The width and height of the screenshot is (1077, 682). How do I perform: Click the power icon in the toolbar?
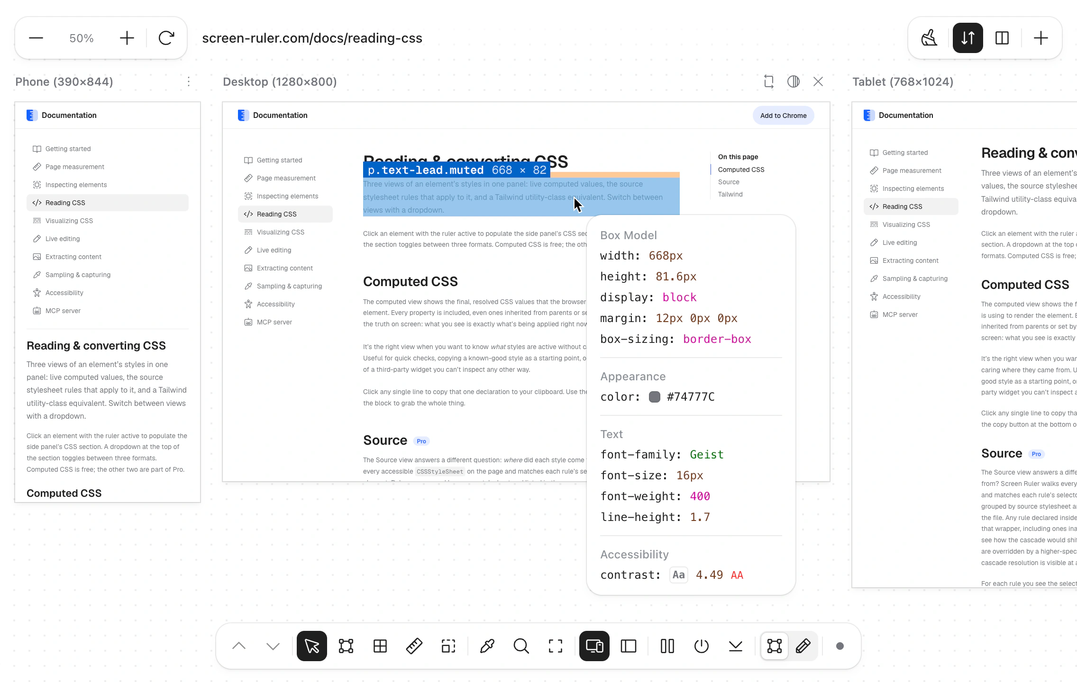[x=702, y=646]
